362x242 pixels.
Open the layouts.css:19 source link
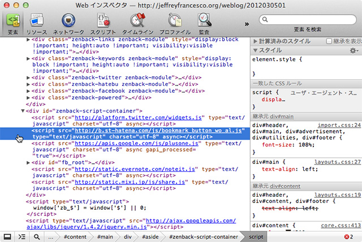pyautogui.click(x=338, y=195)
